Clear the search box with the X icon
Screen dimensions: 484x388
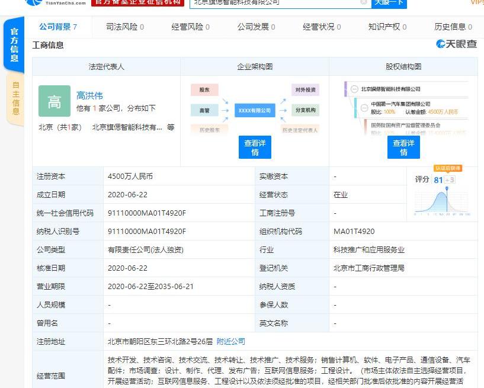[364, 2]
